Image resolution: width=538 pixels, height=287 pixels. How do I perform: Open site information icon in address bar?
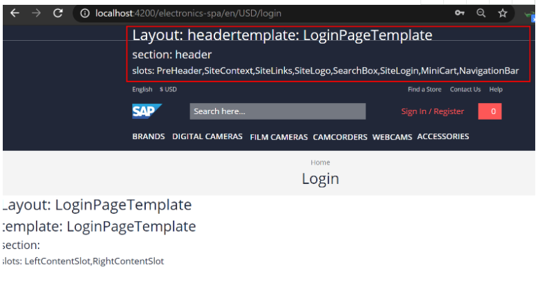click(x=85, y=13)
